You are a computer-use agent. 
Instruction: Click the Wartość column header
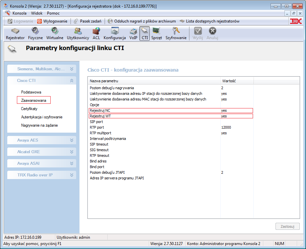pos(237,81)
